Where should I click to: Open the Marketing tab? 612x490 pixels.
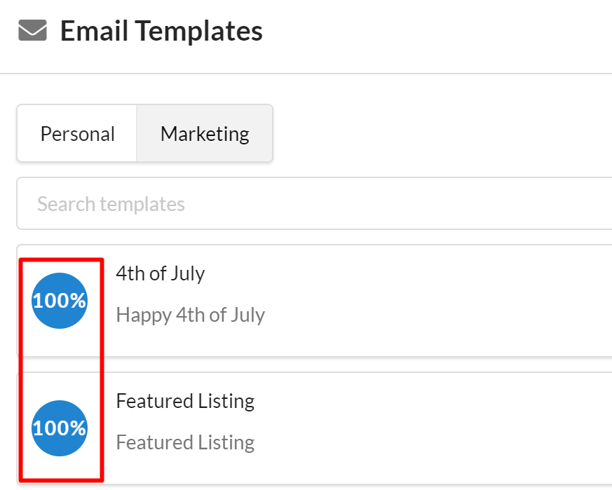coord(205,134)
